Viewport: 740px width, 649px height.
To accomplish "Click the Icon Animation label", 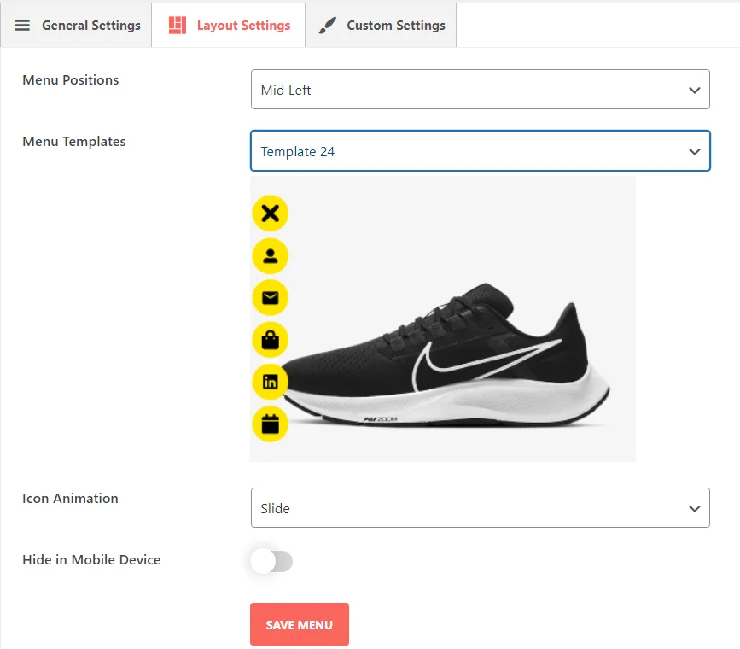I will (x=70, y=499).
